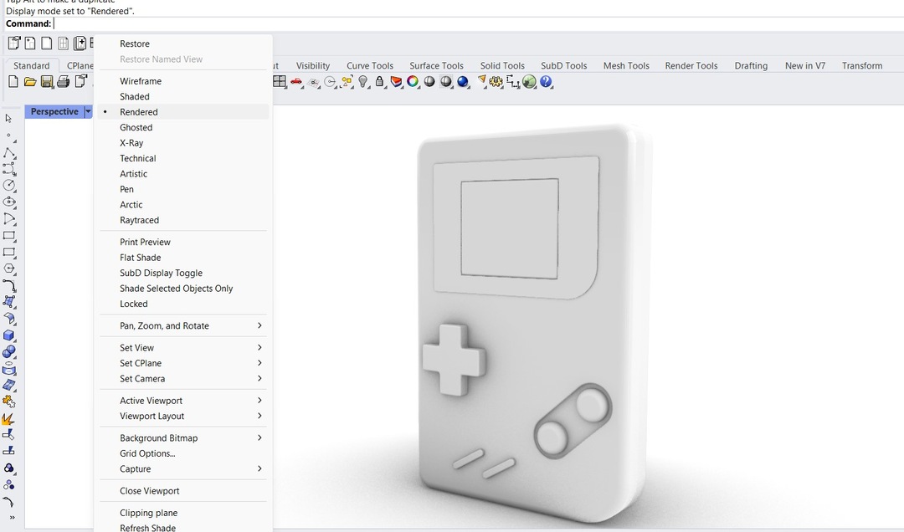Open Help with the blue question mark icon
Image resolution: width=904 pixels, height=532 pixels.
(x=546, y=82)
